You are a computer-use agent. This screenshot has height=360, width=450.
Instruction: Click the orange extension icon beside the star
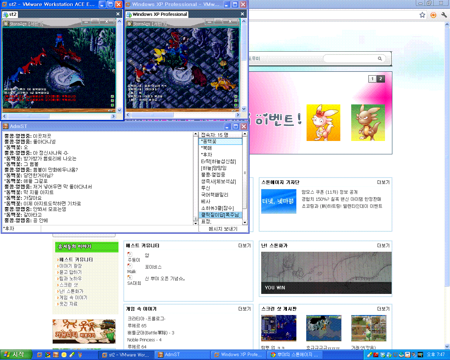click(x=433, y=15)
